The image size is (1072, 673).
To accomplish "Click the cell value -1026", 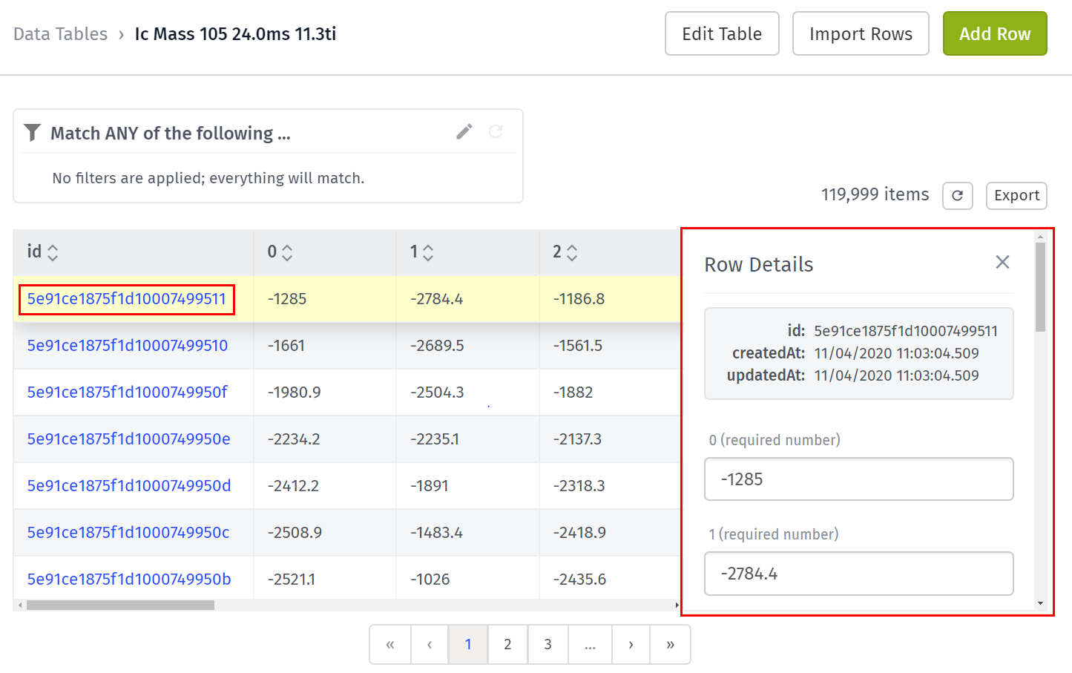I will pos(430,580).
